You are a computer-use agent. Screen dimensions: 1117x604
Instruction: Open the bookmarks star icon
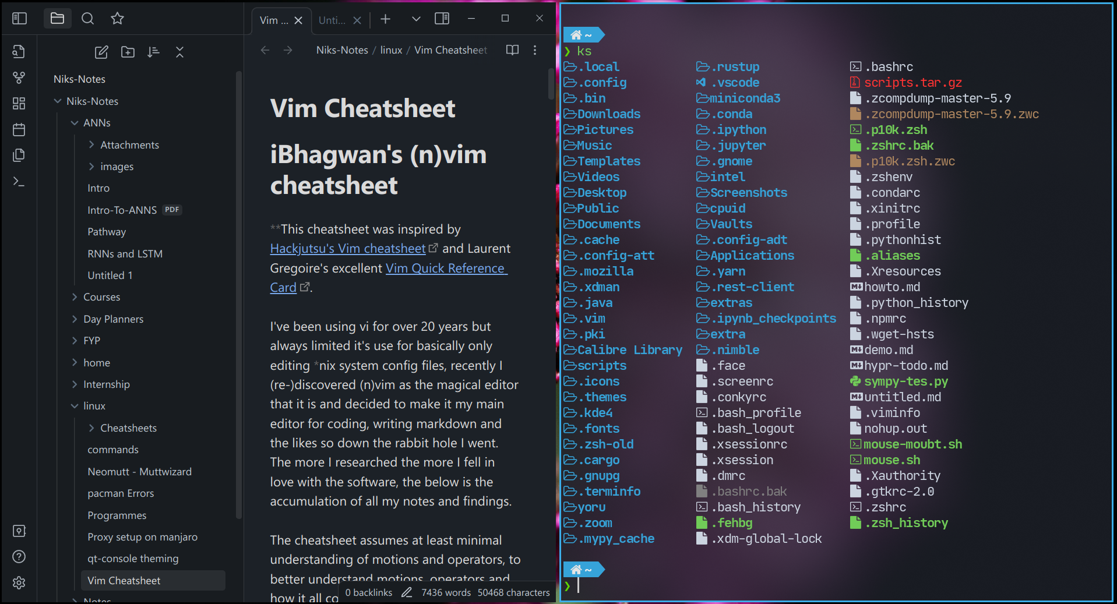(x=117, y=18)
